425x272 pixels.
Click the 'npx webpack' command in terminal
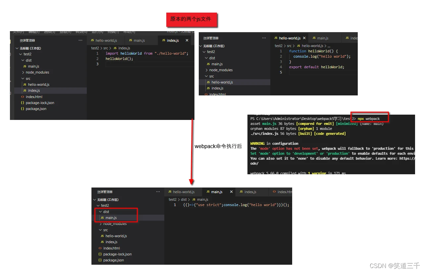click(369, 119)
